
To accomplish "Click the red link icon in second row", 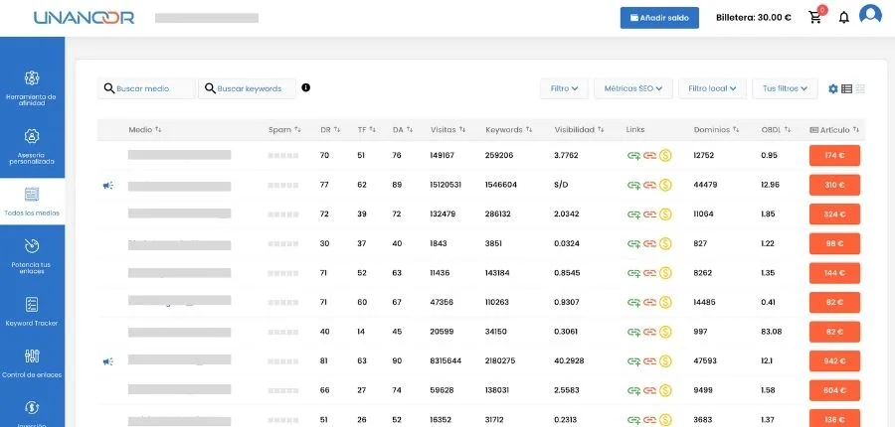I will (x=649, y=185).
